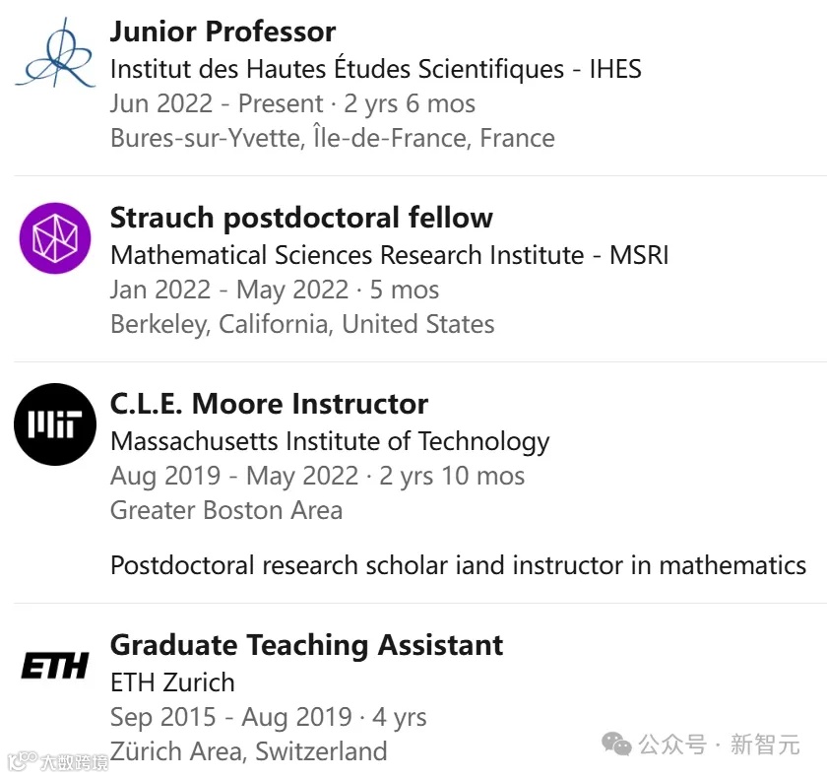Click the Bures-sur-Yvette, Île-de-France location text

(332, 138)
